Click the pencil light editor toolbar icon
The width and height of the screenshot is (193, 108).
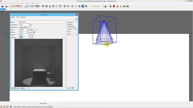click(x=121, y=6)
